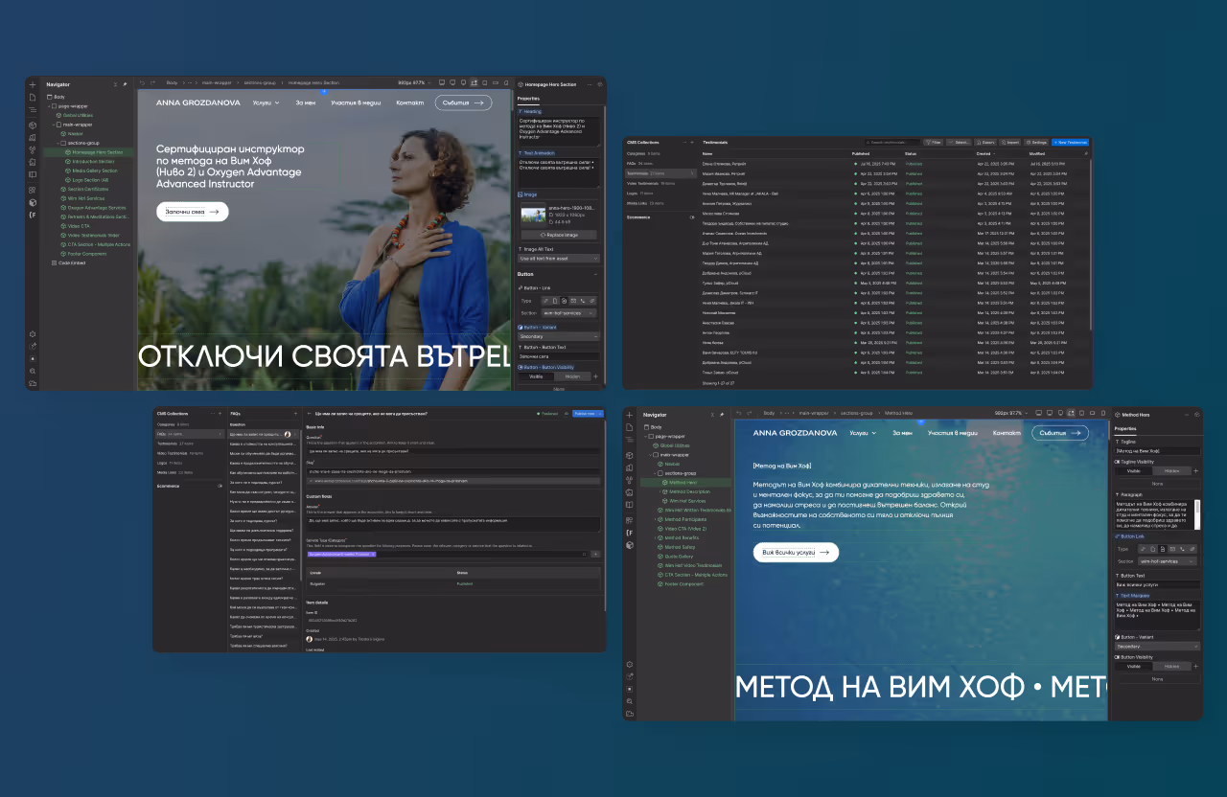Choose phone link type icon under Button Link, Method Hero
The image size is (1227, 797).
pos(1182,549)
